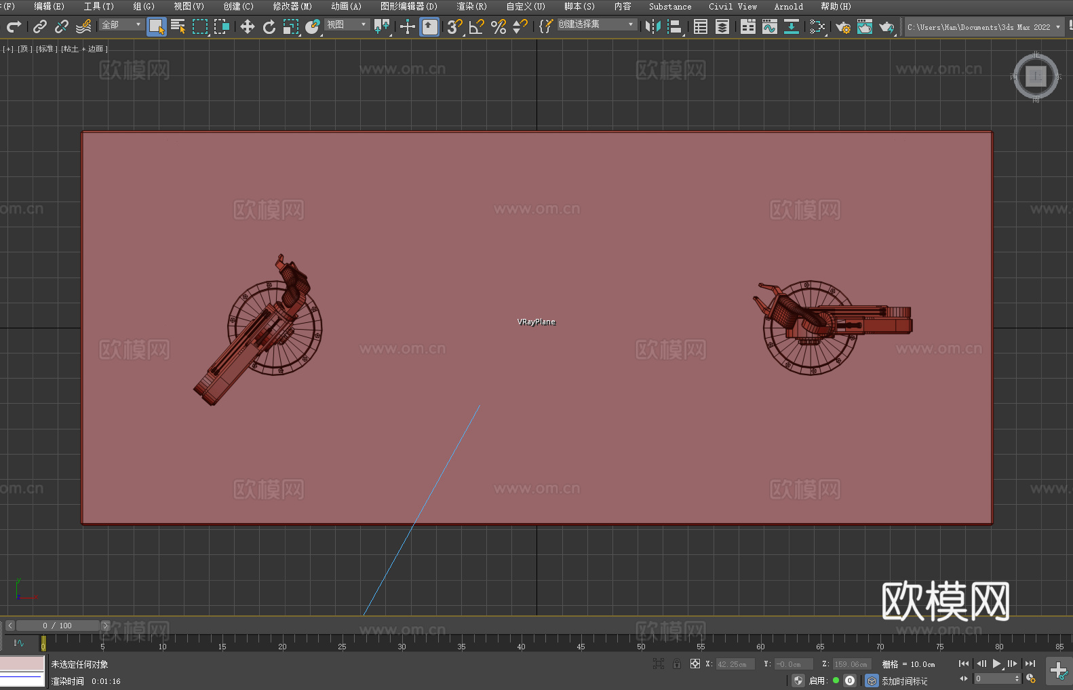Toggle the 3D Snaps button
Viewport: 1073px width, 690px height.
point(454,26)
